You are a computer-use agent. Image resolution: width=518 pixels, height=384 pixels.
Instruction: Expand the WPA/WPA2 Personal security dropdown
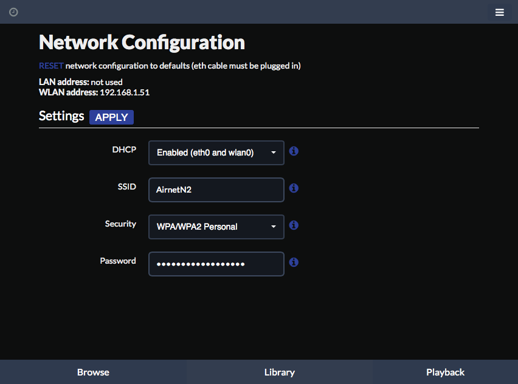[216, 227]
